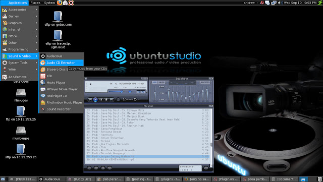Launch Firefox from top panel icon
Image resolution: width=323 pixels, height=182 pixels.
pos(60,3)
